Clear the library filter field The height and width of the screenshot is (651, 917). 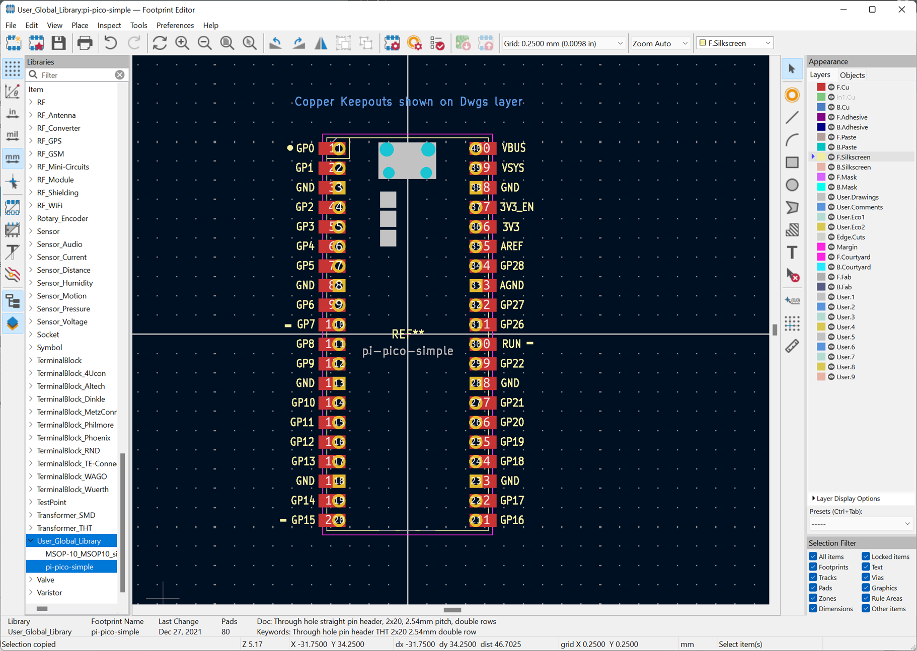pyautogui.click(x=120, y=75)
